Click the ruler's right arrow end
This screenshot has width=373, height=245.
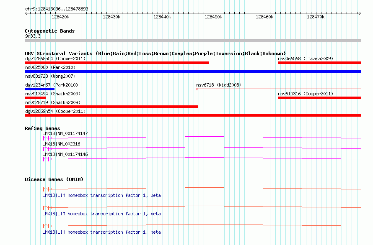coord(360,13)
